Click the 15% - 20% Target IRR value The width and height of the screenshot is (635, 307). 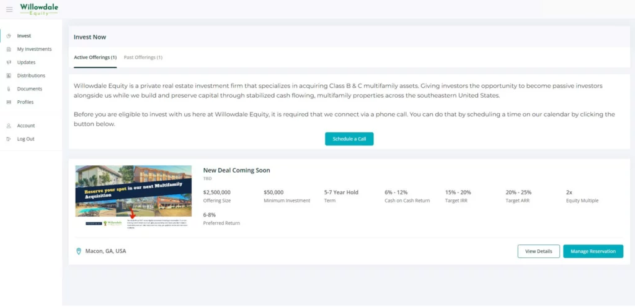point(458,192)
